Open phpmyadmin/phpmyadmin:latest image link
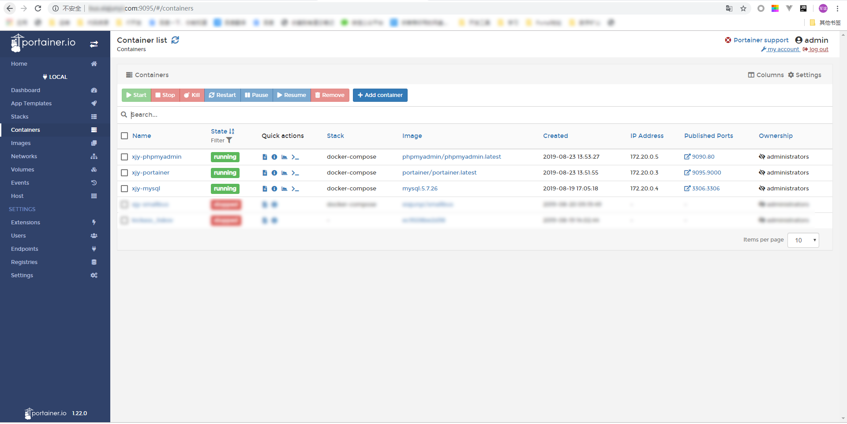The image size is (847, 424). point(452,157)
